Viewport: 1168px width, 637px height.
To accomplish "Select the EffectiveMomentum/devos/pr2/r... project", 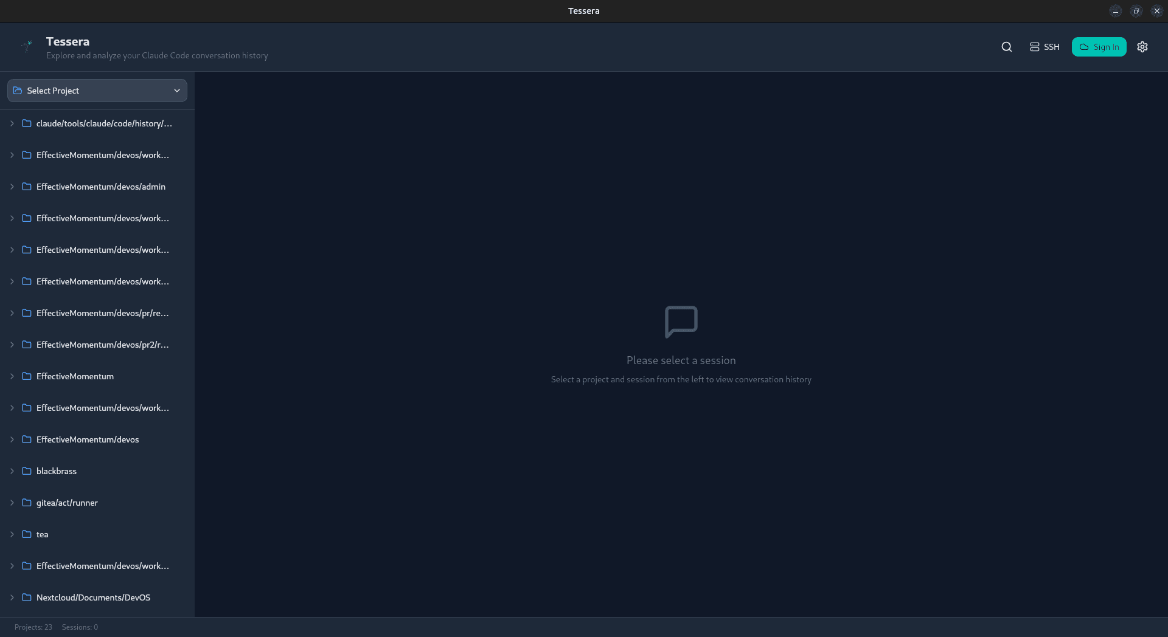I will coord(97,345).
